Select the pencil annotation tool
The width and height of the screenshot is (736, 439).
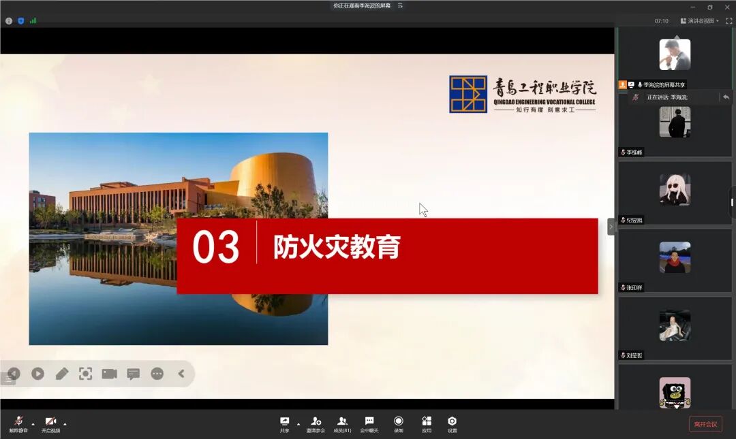[61, 374]
